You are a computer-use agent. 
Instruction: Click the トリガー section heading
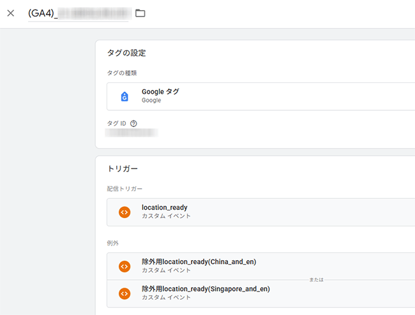[123, 168]
